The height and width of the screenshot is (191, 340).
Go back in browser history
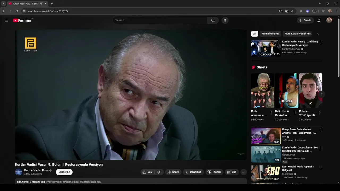pyautogui.click(x=4, y=11)
